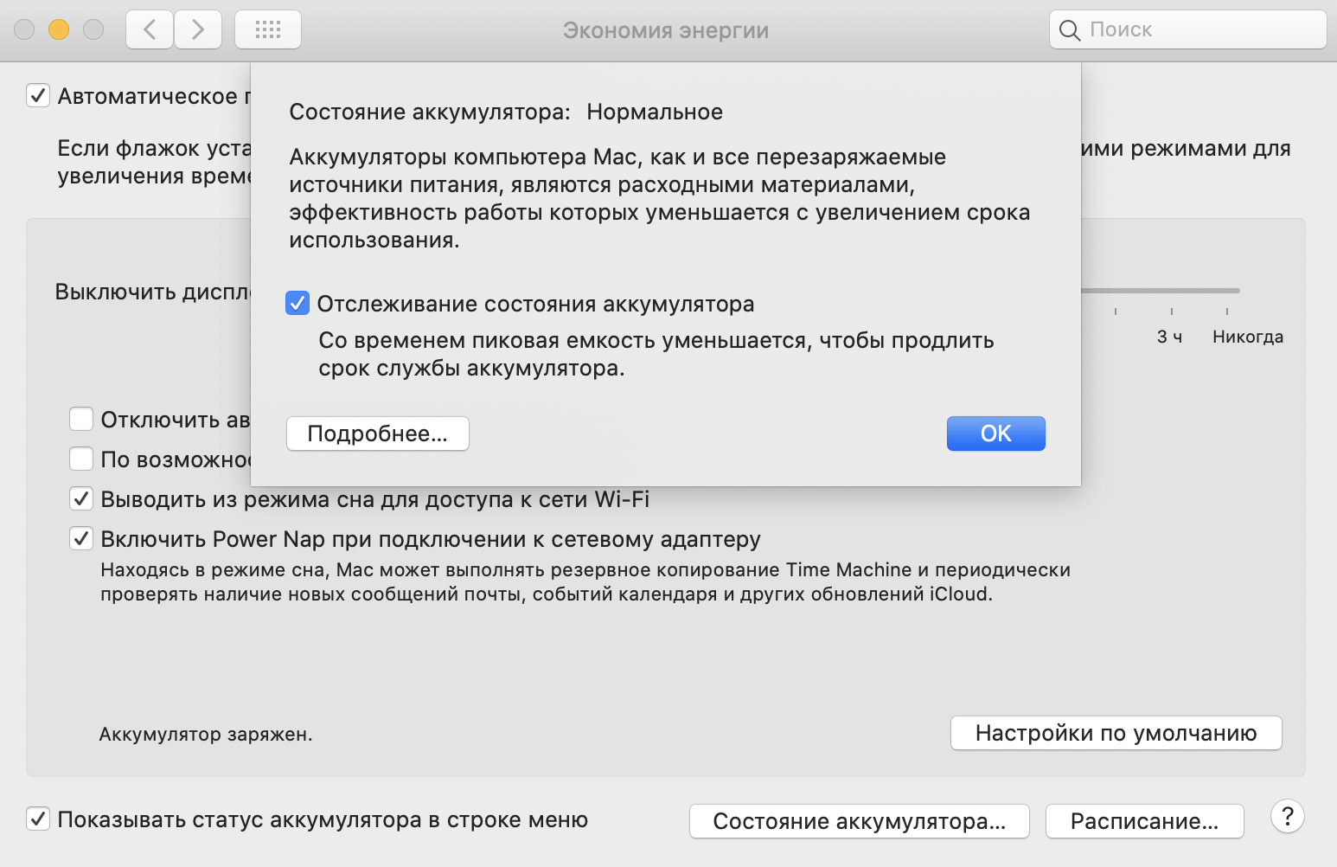
Task: Open help with the question mark button
Action: point(1287,816)
